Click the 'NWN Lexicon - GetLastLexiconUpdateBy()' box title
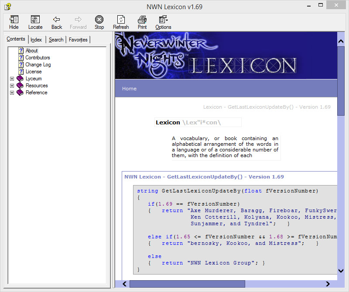The height and width of the screenshot is (292, 349). (x=204, y=177)
